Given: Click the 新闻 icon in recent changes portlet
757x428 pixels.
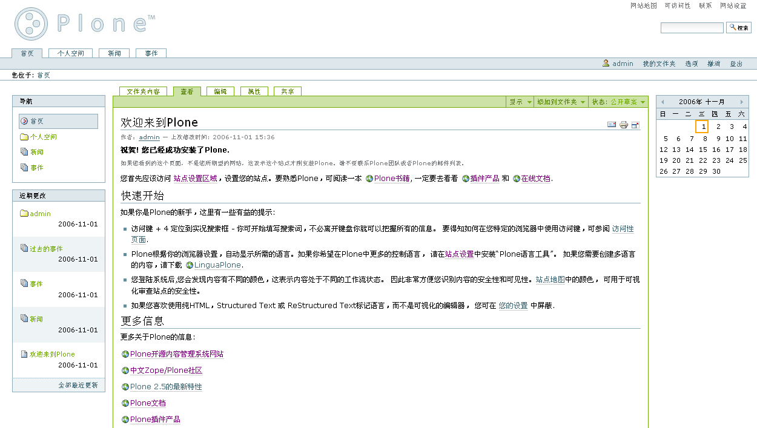Looking at the screenshot, I should (24, 318).
